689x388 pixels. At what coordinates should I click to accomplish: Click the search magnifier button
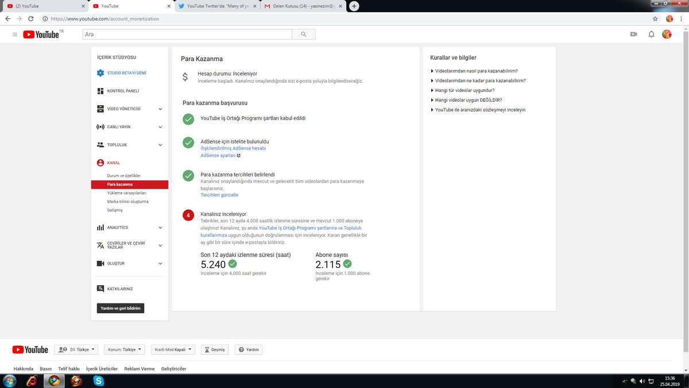(x=304, y=34)
